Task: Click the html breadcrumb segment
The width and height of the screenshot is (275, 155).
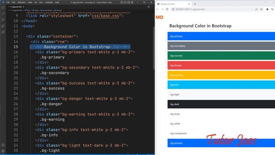Action: pos(27,10)
